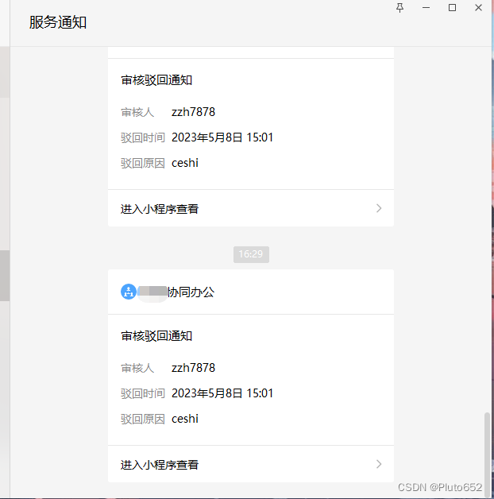Viewport: 494px width, 499px height.
Task: Pin the 服务通知 window on top
Action: point(399,8)
